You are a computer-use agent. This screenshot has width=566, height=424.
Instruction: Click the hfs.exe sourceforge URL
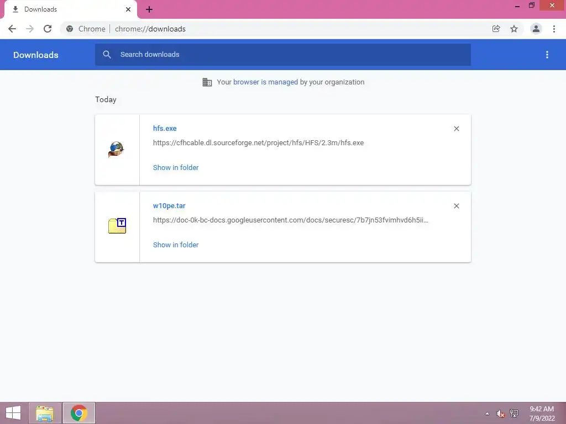pos(259,143)
